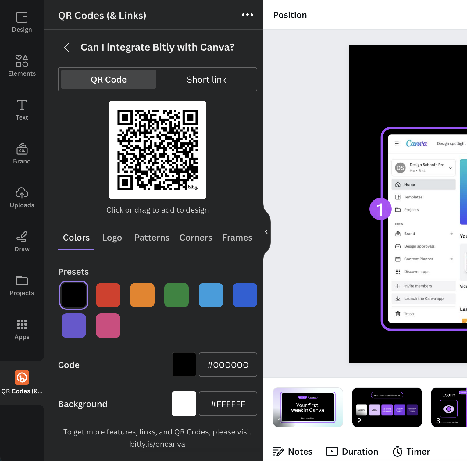467x461 pixels.
Task: Click Home in the canvas sidebar
Action: (x=424, y=184)
